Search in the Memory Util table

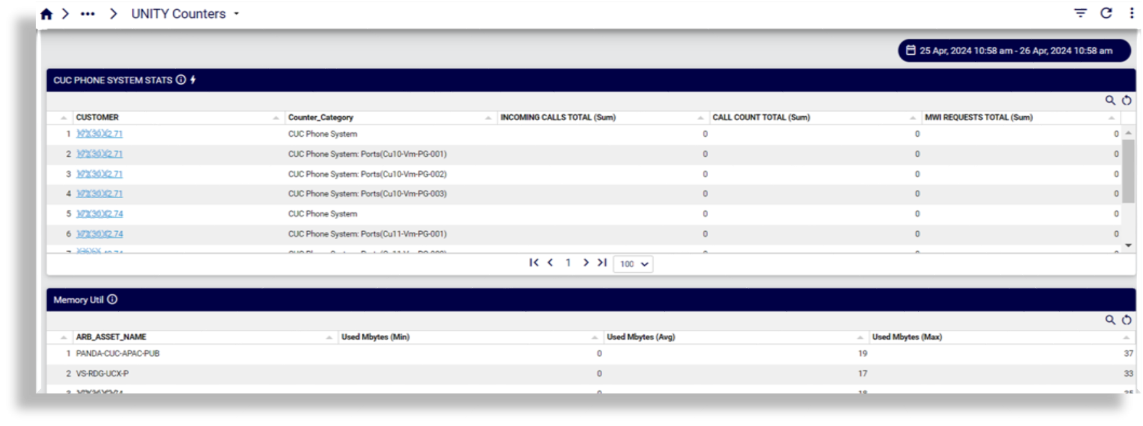(1110, 319)
